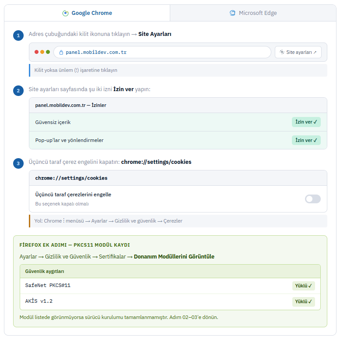The width and height of the screenshot is (340, 340).
Task: Click bold 'chrome://settings/cookies' in step 3
Action: coord(156,162)
